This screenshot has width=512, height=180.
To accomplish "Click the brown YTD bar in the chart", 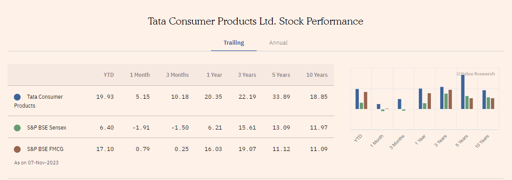I will click(x=366, y=100).
